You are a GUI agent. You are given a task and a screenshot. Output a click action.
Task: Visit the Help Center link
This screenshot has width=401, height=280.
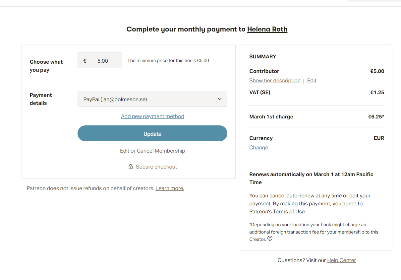341,260
